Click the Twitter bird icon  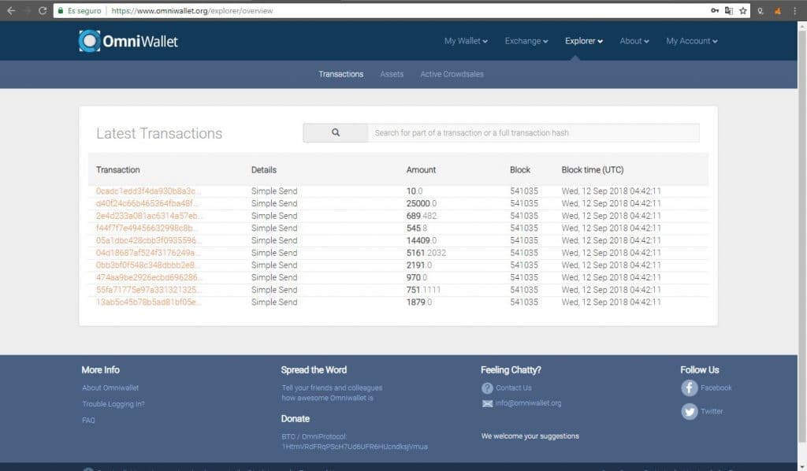[x=689, y=411]
